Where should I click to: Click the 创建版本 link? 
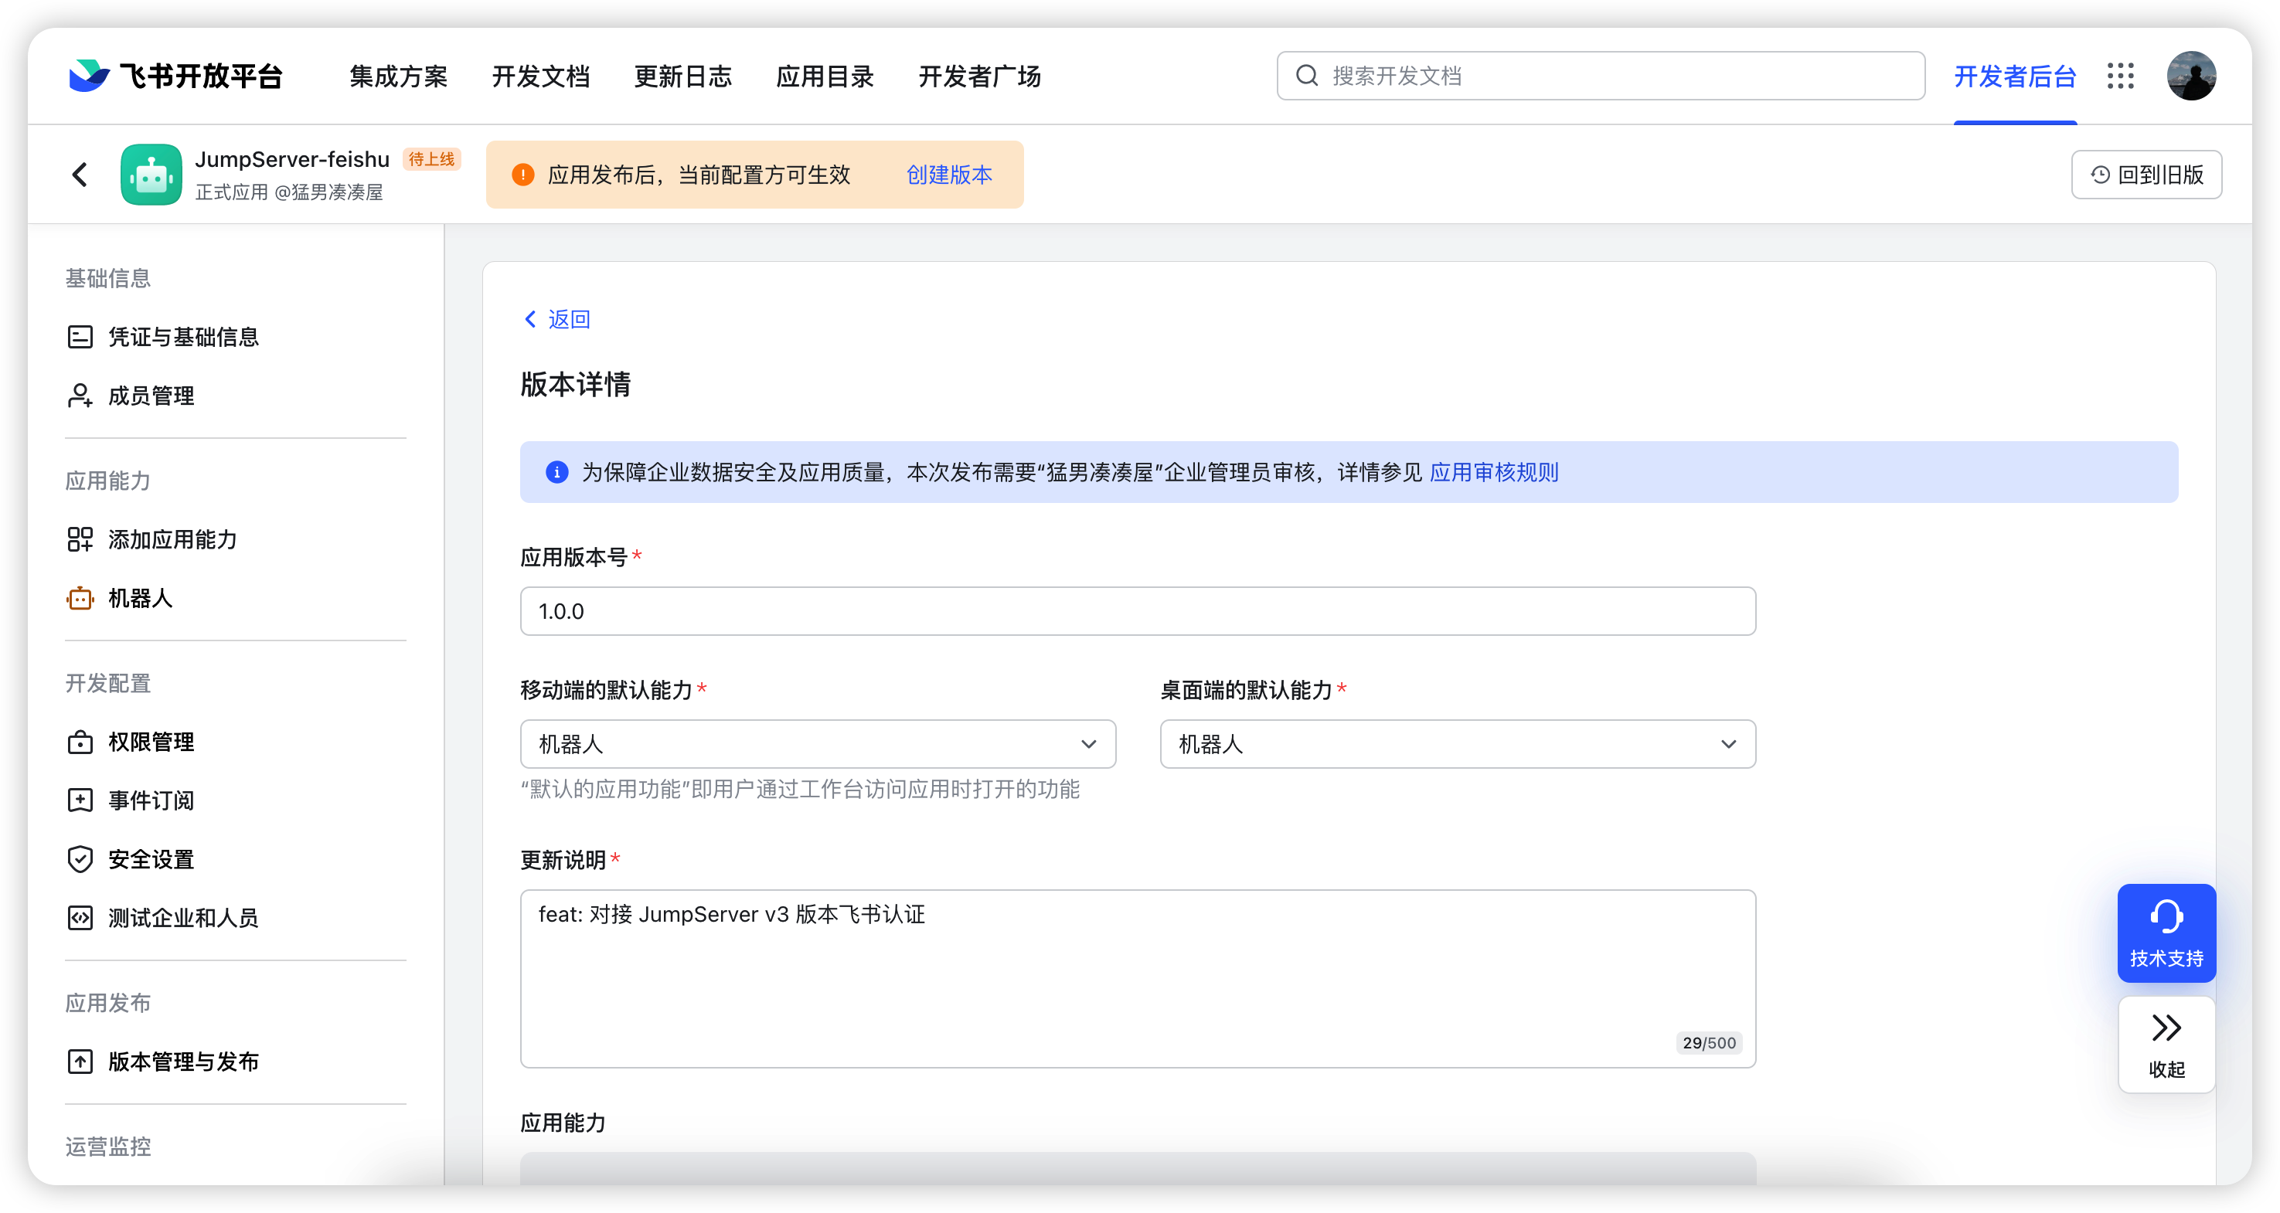[949, 175]
